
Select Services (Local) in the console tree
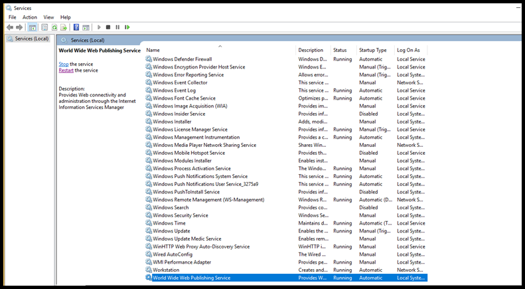(x=29, y=39)
